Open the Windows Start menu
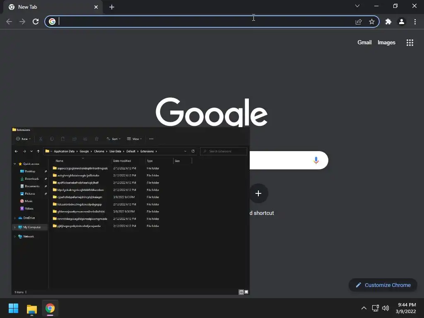This screenshot has width=424, height=318. pos(14,308)
